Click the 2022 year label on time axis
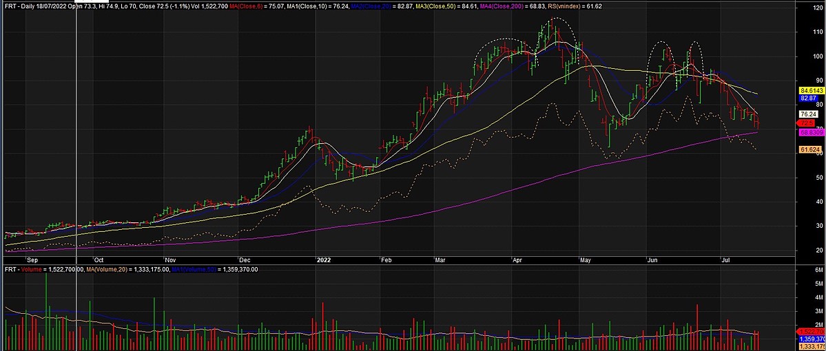826x351 pixels. point(323,261)
